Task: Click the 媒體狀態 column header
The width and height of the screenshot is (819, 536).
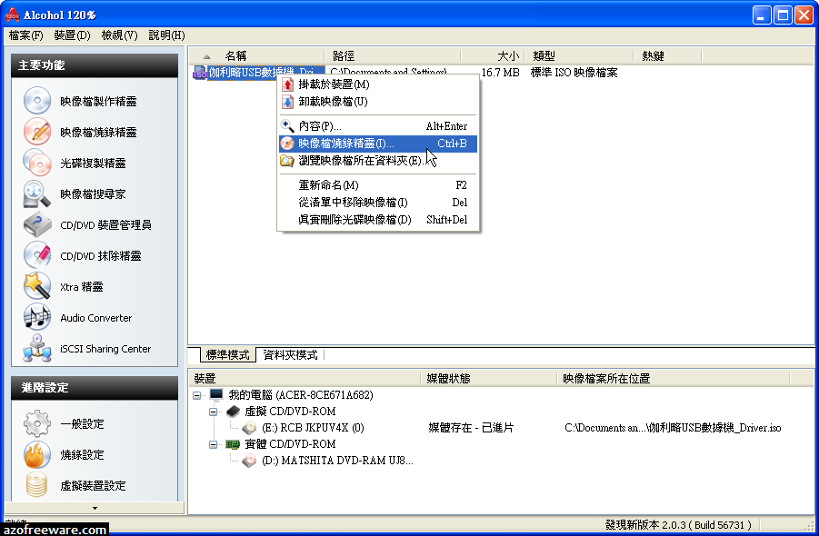Action: click(488, 379)
